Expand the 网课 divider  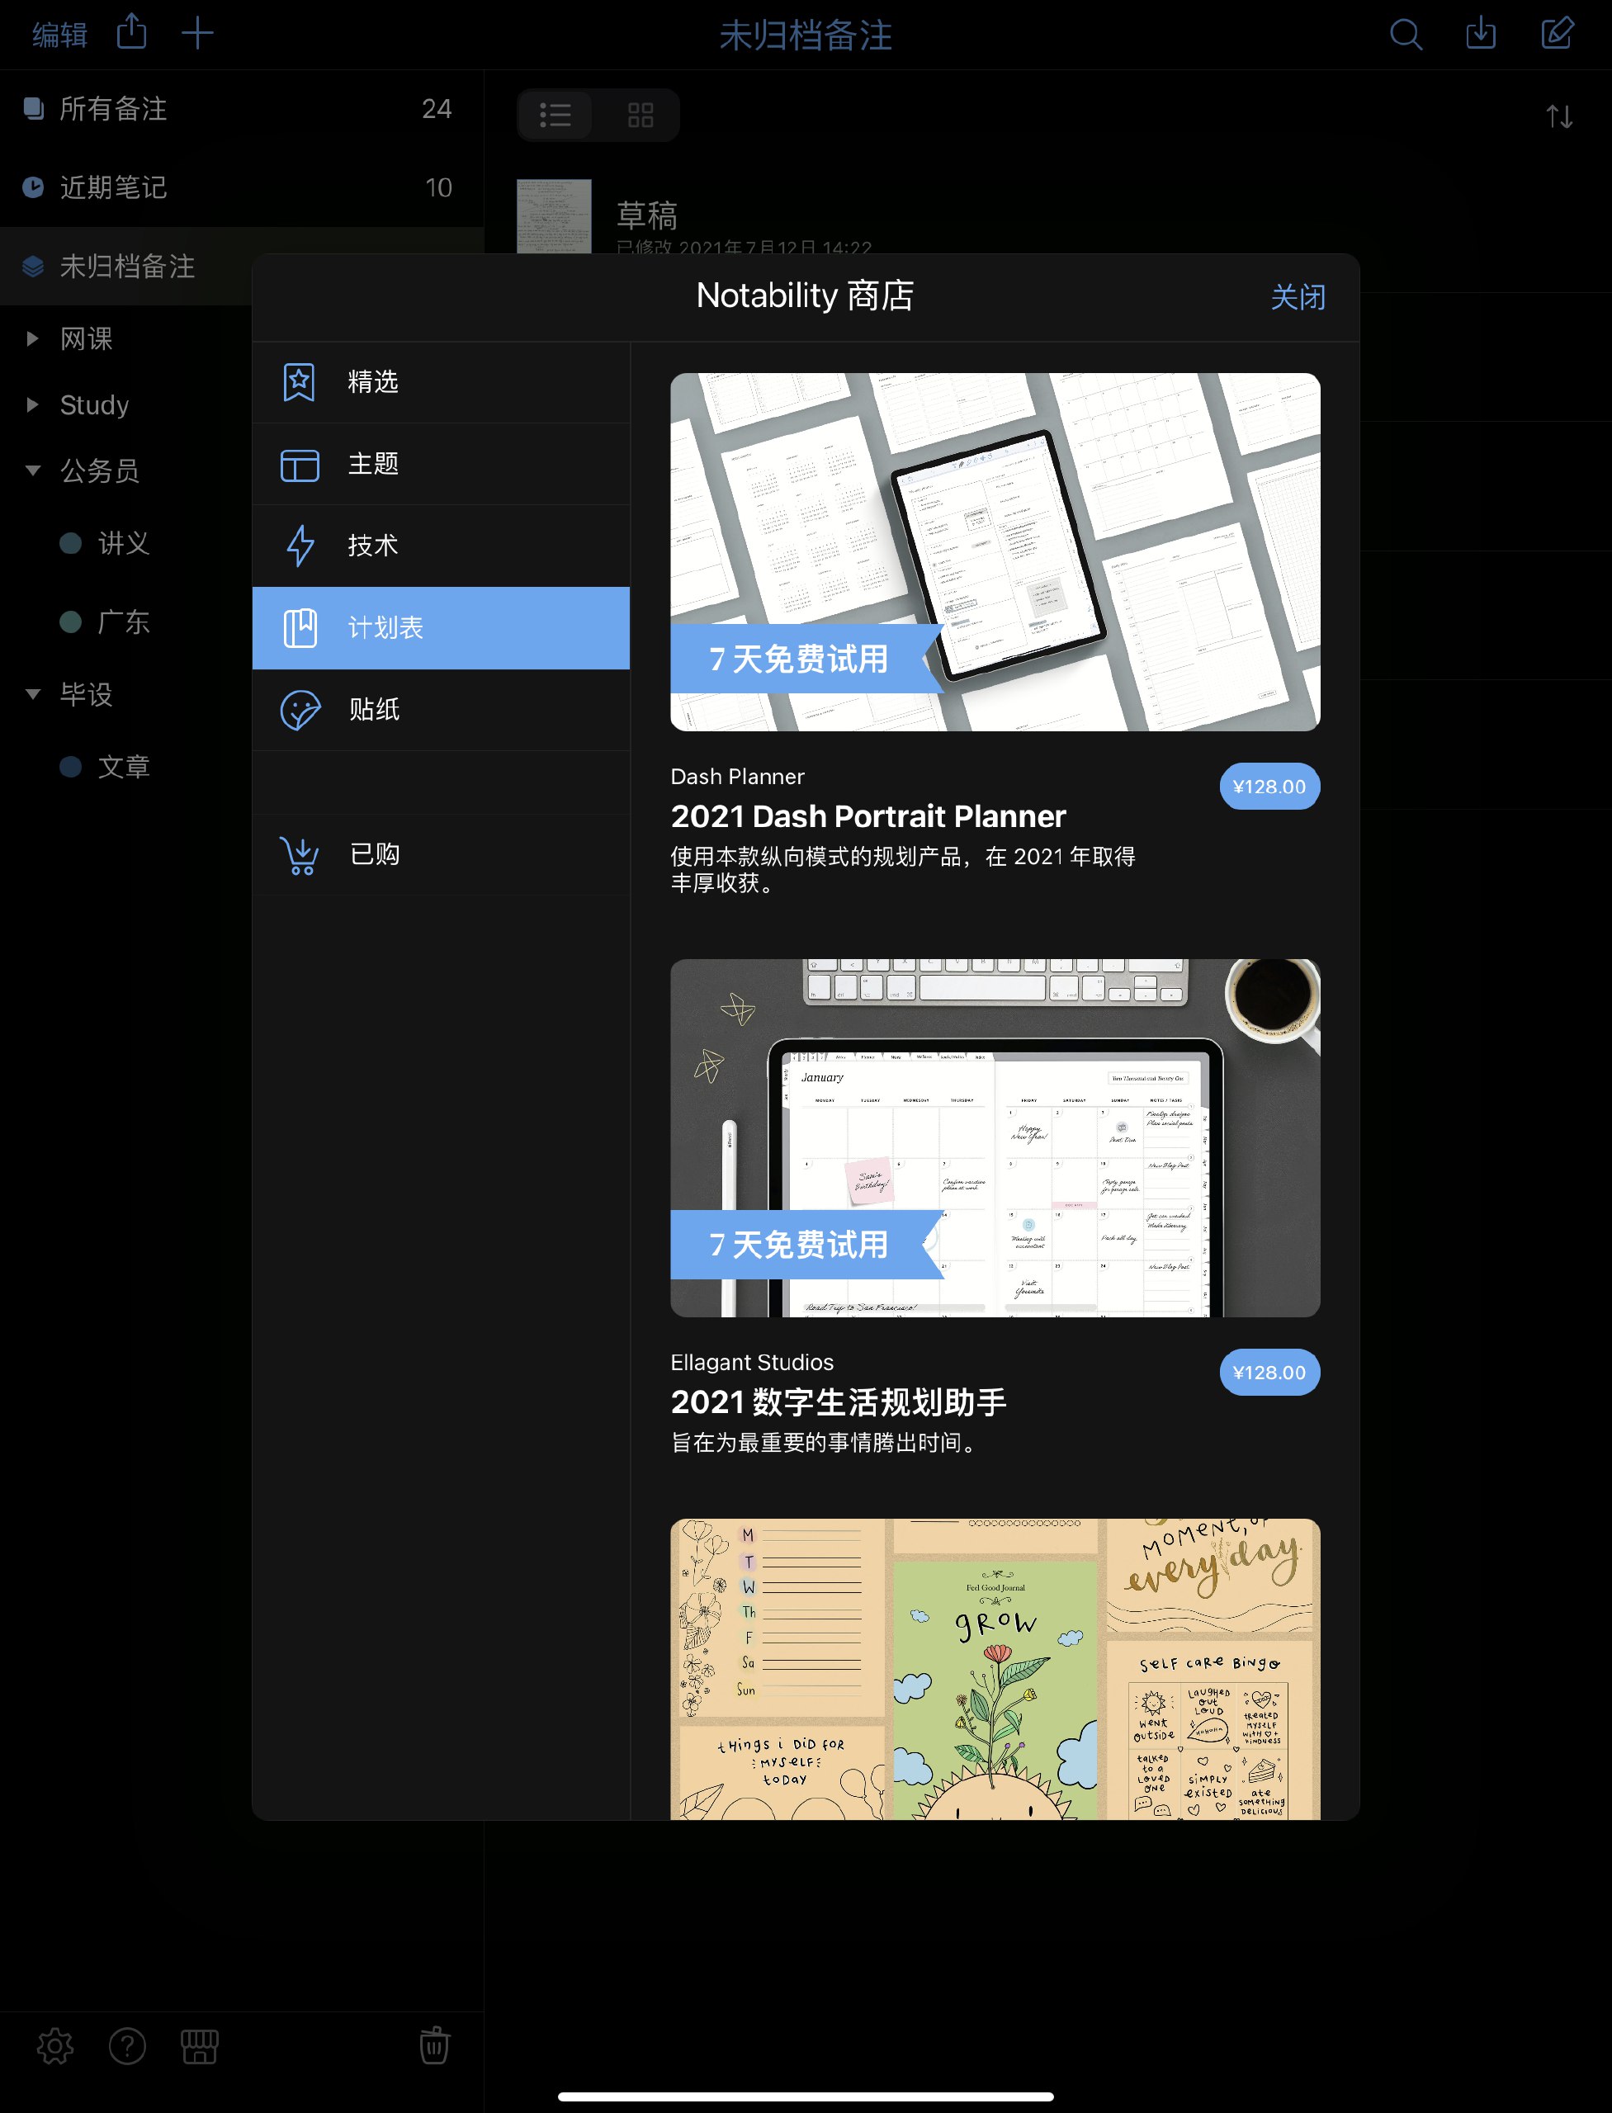33,338
